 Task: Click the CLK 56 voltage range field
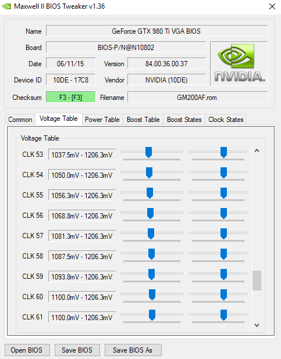tap(82, 216)
